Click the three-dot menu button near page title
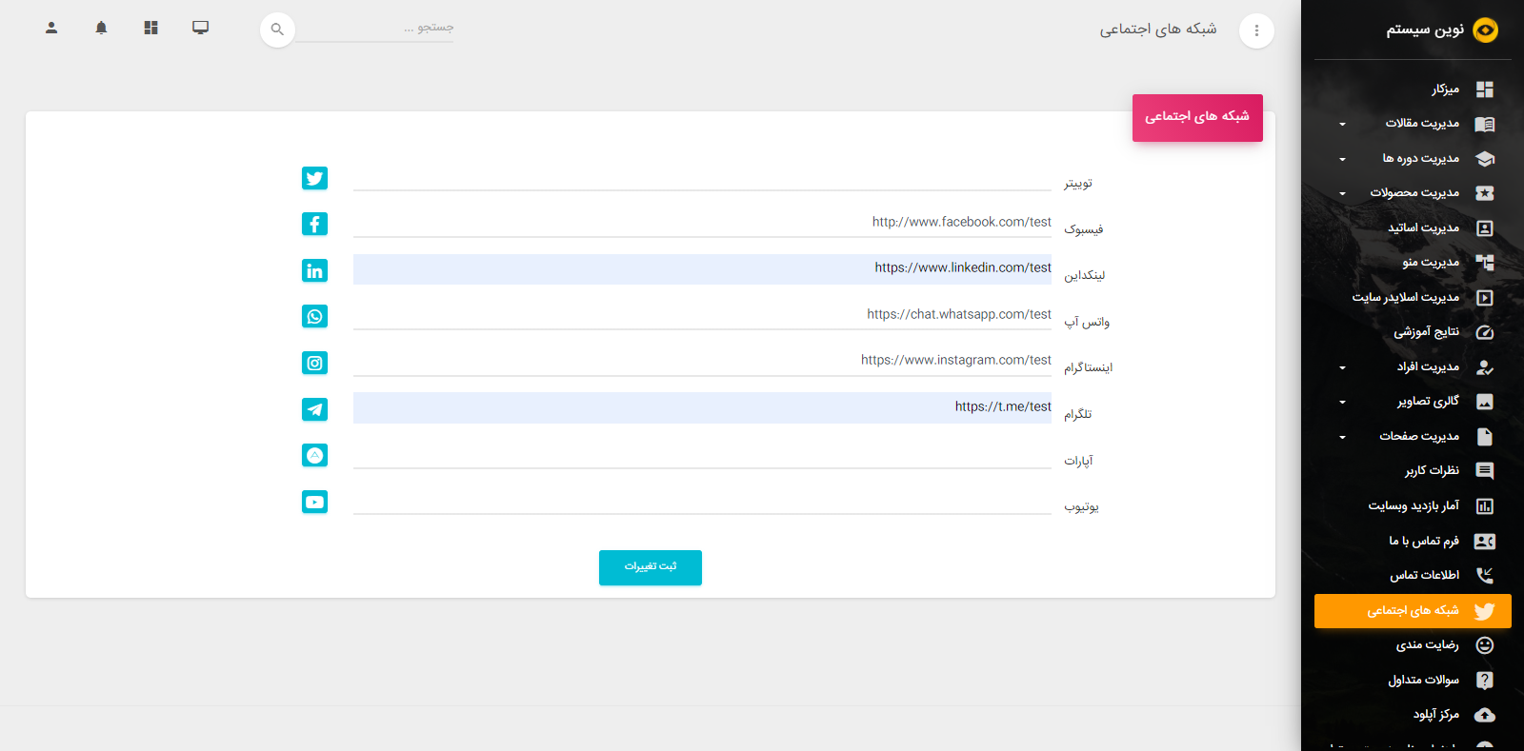 tap(1256, 30)
